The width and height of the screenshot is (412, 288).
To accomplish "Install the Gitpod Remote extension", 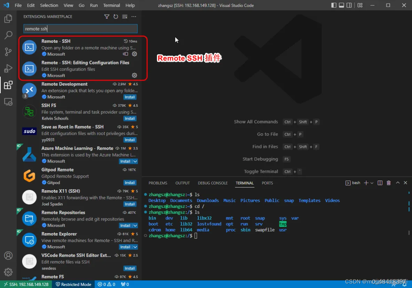I will coord(130,183).
